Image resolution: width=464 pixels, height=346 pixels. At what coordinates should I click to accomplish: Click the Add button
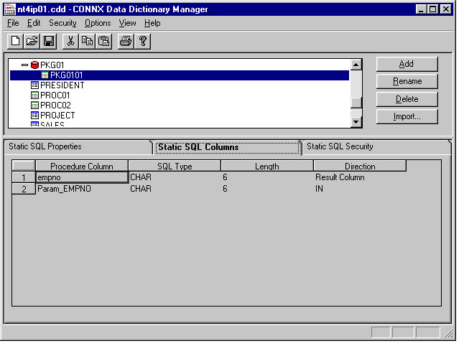407,64
